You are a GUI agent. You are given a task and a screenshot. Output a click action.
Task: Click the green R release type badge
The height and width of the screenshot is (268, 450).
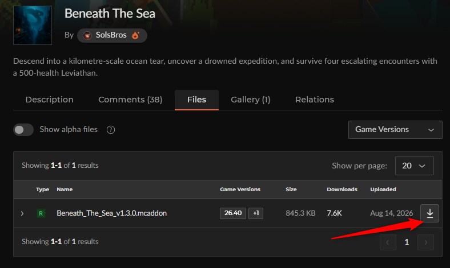41,213
